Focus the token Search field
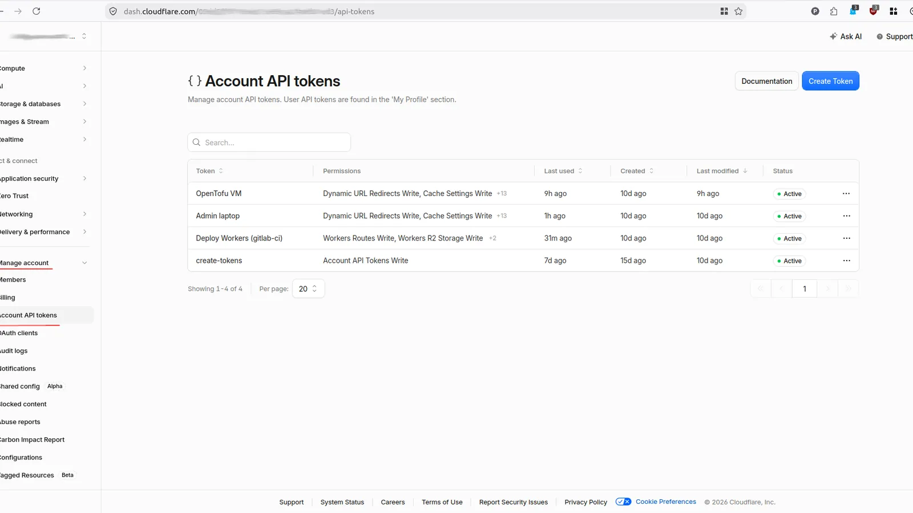Image resolution: width=913 pixels, height=513 pixels. coord(269,142)
